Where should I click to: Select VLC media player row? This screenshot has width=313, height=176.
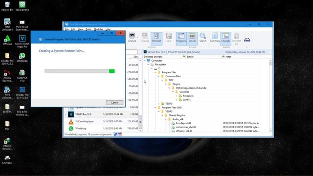(101, 121)
